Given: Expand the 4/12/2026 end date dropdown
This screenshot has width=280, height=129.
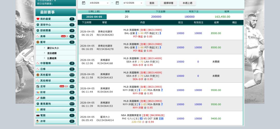Looking at the screenshot, I should pos(141,3).
